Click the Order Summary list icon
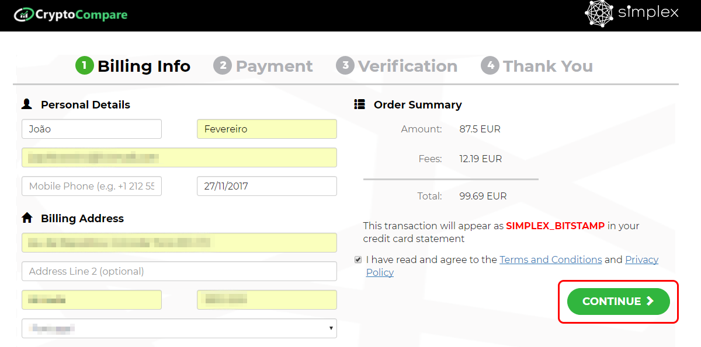The image size is (701, 347). pos(360,104)
